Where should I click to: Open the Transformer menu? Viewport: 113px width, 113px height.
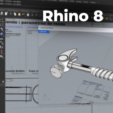pyautogui.click(x=63, y=1)
